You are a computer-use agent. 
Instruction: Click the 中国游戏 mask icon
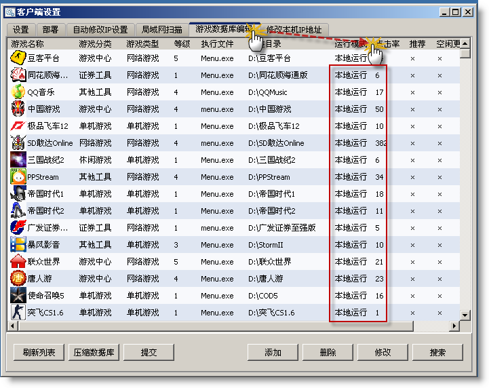[18, 109]
